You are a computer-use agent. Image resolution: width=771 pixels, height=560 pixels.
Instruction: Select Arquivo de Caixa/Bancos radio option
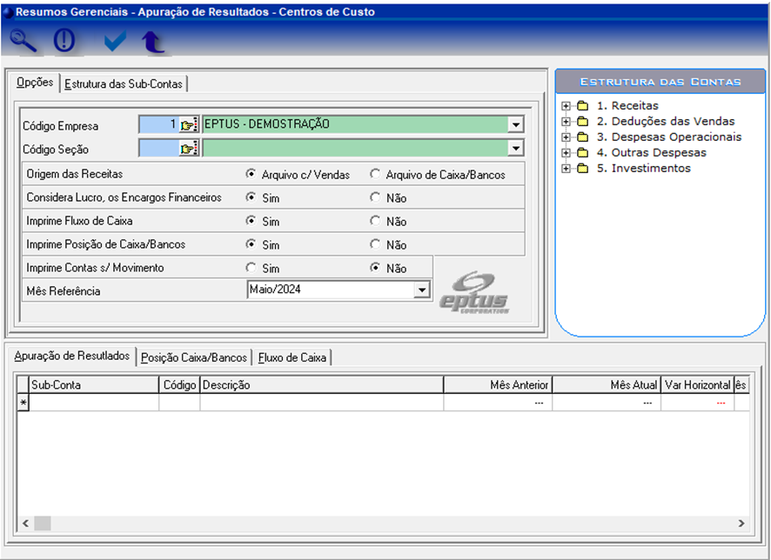375,174
